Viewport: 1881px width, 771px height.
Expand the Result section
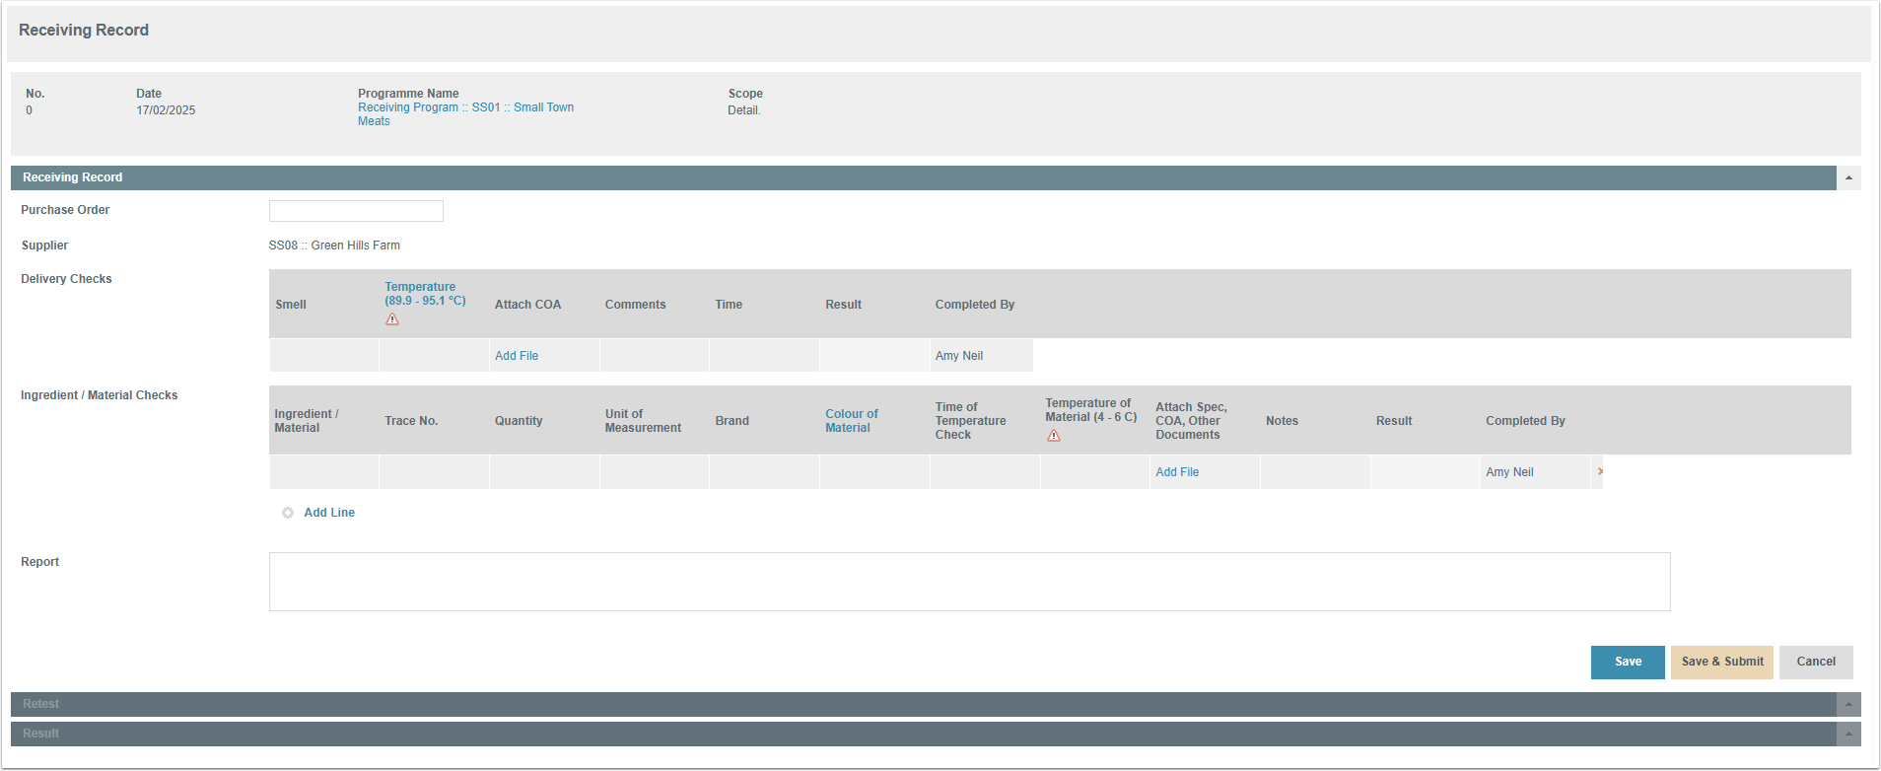tap(1848, 735)
